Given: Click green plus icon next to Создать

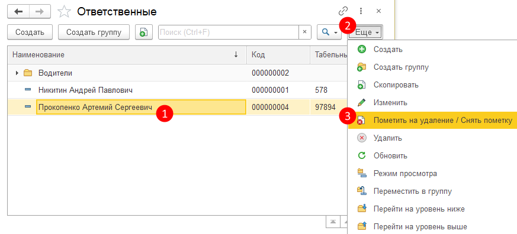Looking at the screenshot, I should pos(362,50).
